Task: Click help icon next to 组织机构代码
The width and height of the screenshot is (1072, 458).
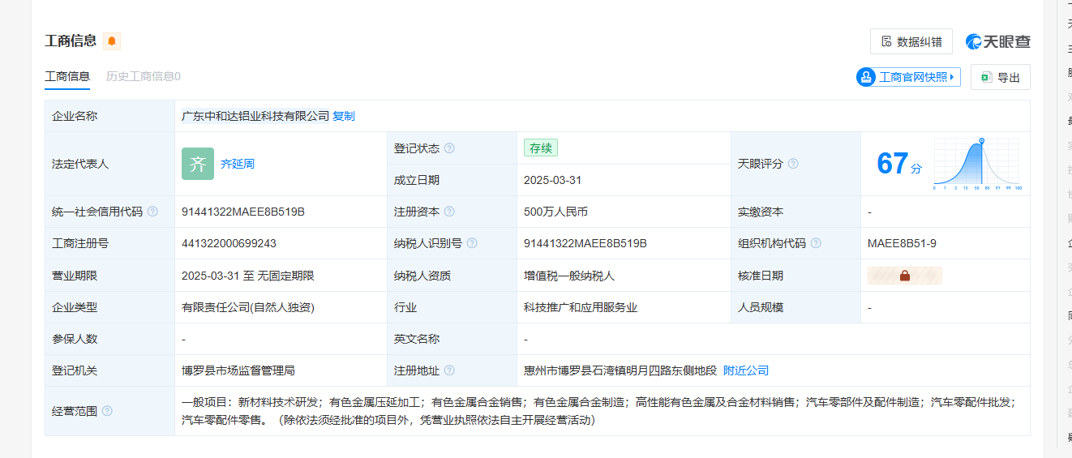Action: coord(816,244)
